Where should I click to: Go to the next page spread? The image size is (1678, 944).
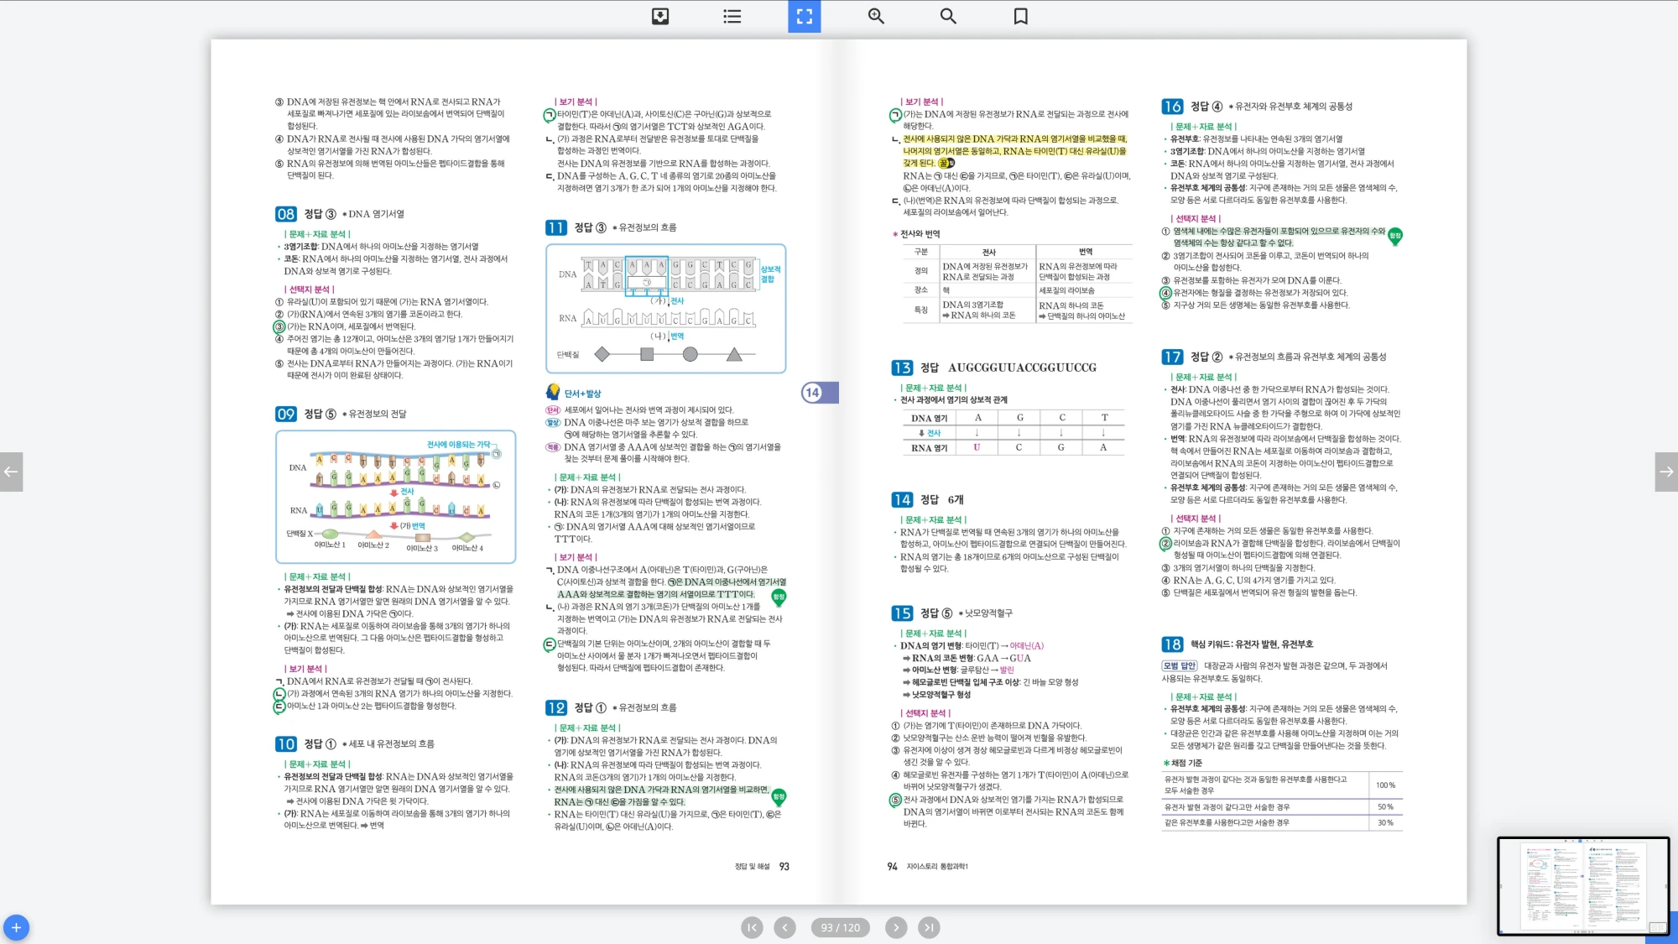click(1666, 472)
